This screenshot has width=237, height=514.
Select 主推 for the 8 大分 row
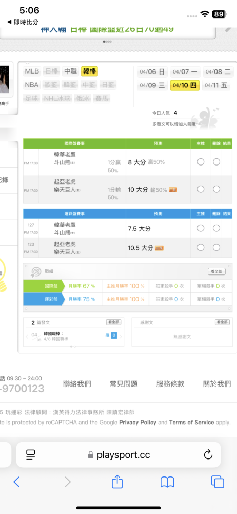coord(201,162)
